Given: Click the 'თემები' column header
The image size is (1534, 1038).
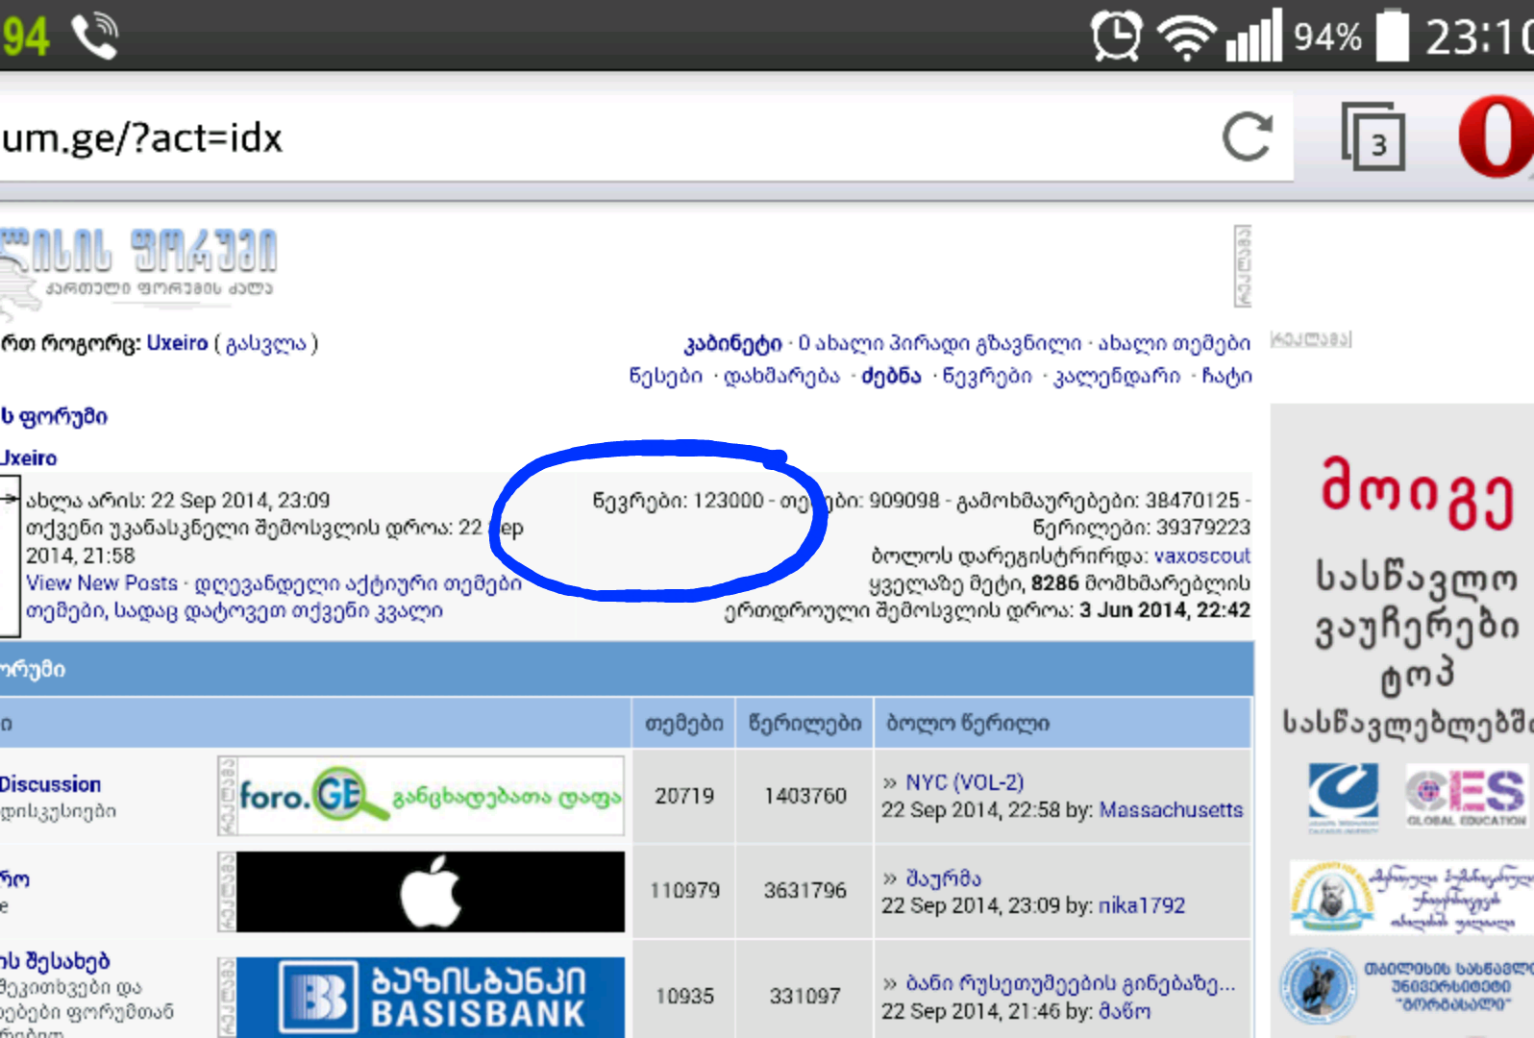Looking at the screenshot, I should (x=684, y=723).
